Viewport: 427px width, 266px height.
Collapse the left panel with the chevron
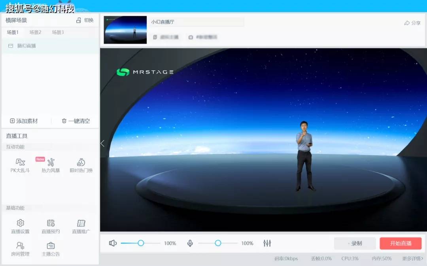pyautogui.click(x=102, y=143)
